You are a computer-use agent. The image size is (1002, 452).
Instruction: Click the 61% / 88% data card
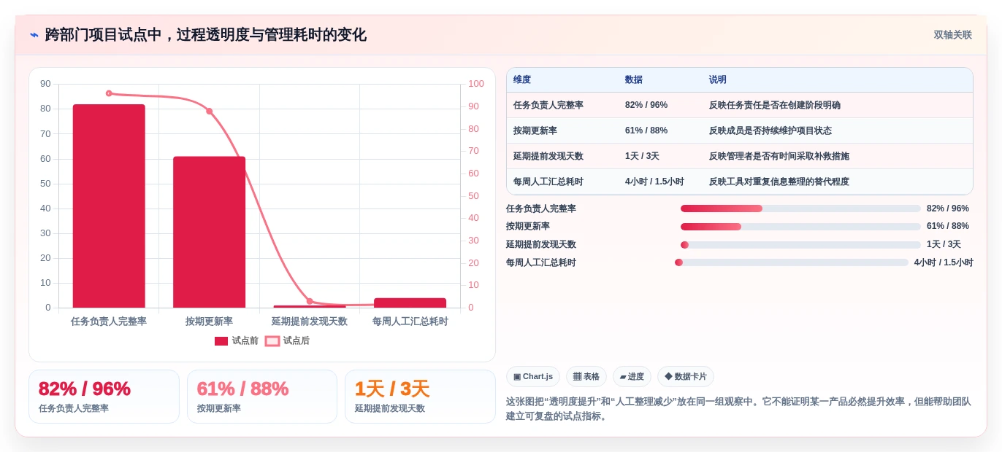262,397
